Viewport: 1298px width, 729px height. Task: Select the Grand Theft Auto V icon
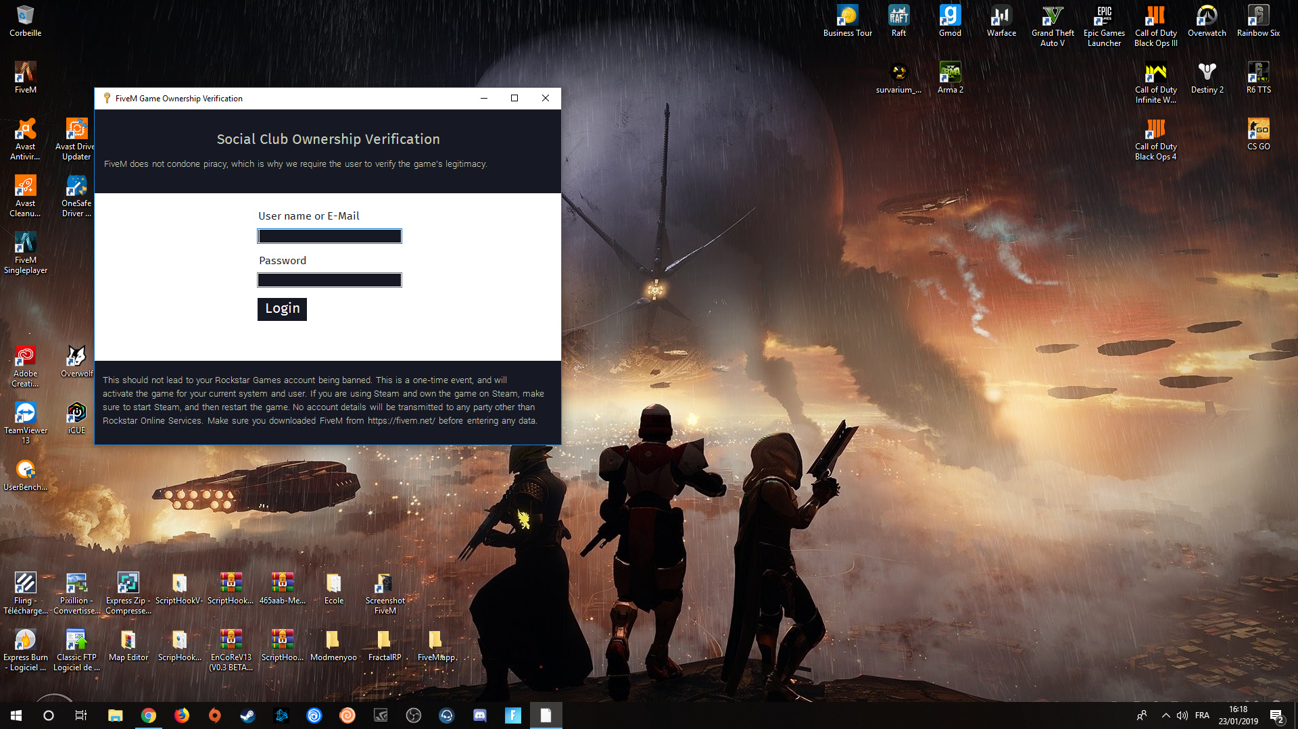point(1052,26)
